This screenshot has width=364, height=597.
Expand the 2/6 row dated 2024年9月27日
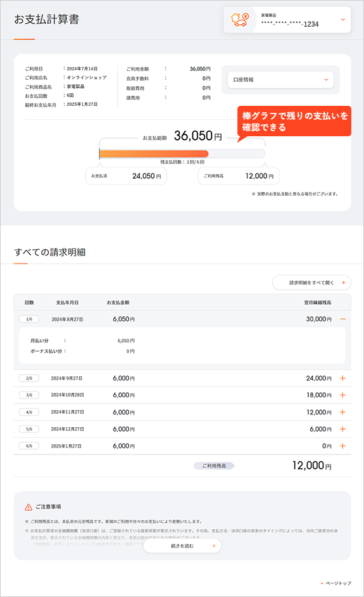coord(342,378)
